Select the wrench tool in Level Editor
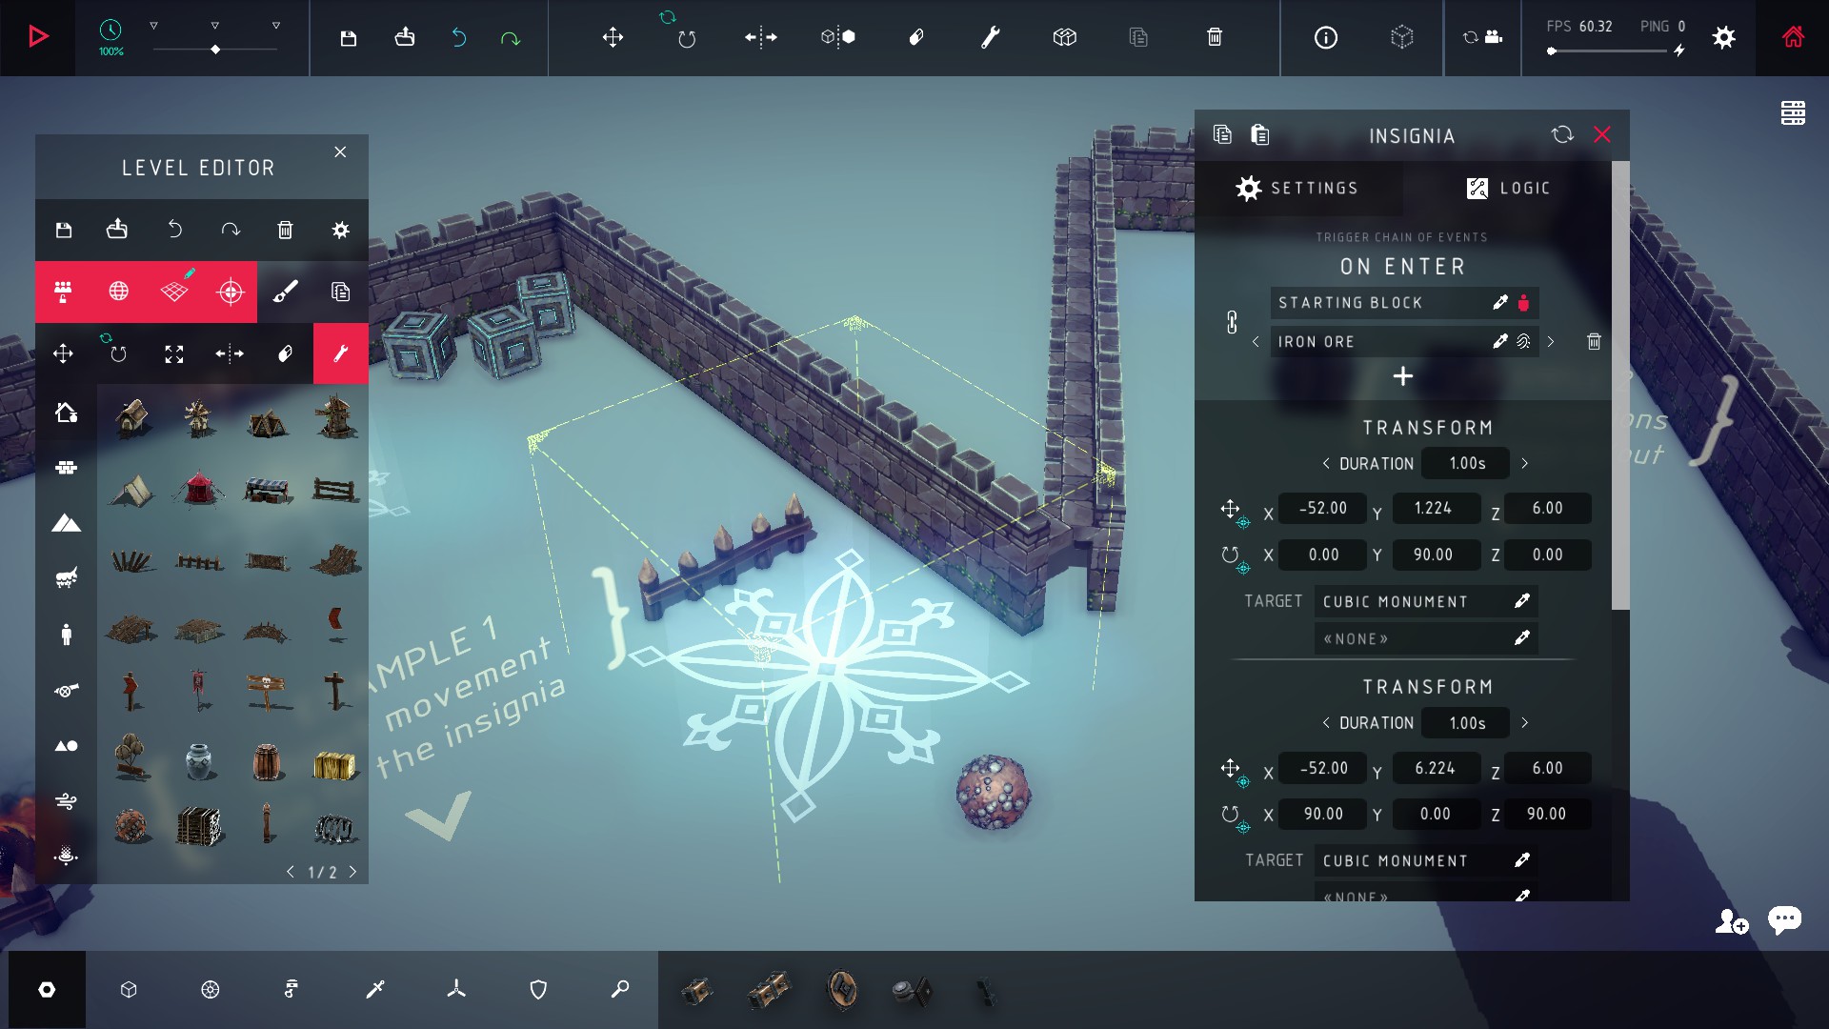The image size is (1829, 1029). [x=340, y=353]
